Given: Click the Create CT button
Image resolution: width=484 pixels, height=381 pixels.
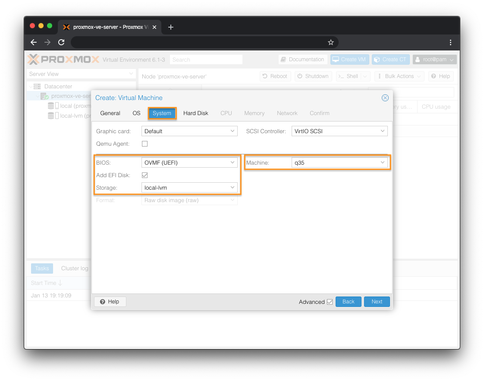Looking at the screenshot, I should point(391,59).
